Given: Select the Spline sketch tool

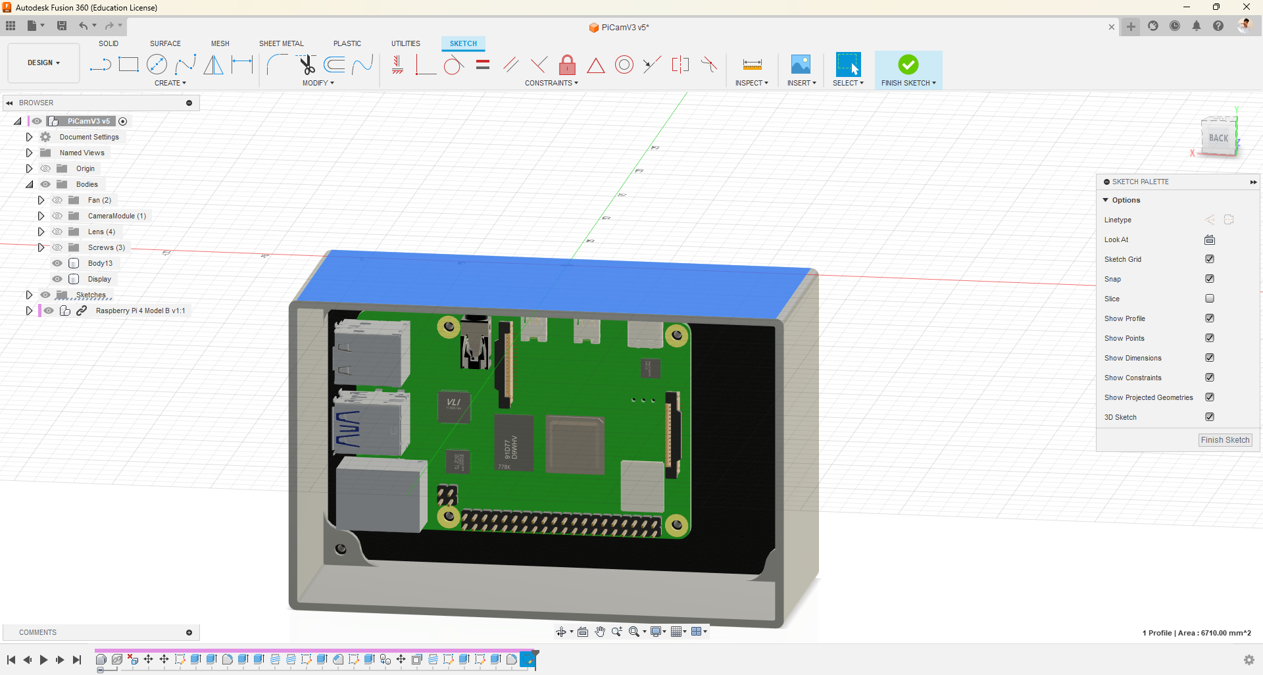Looking at the screenshot, I should click(186, 64).
